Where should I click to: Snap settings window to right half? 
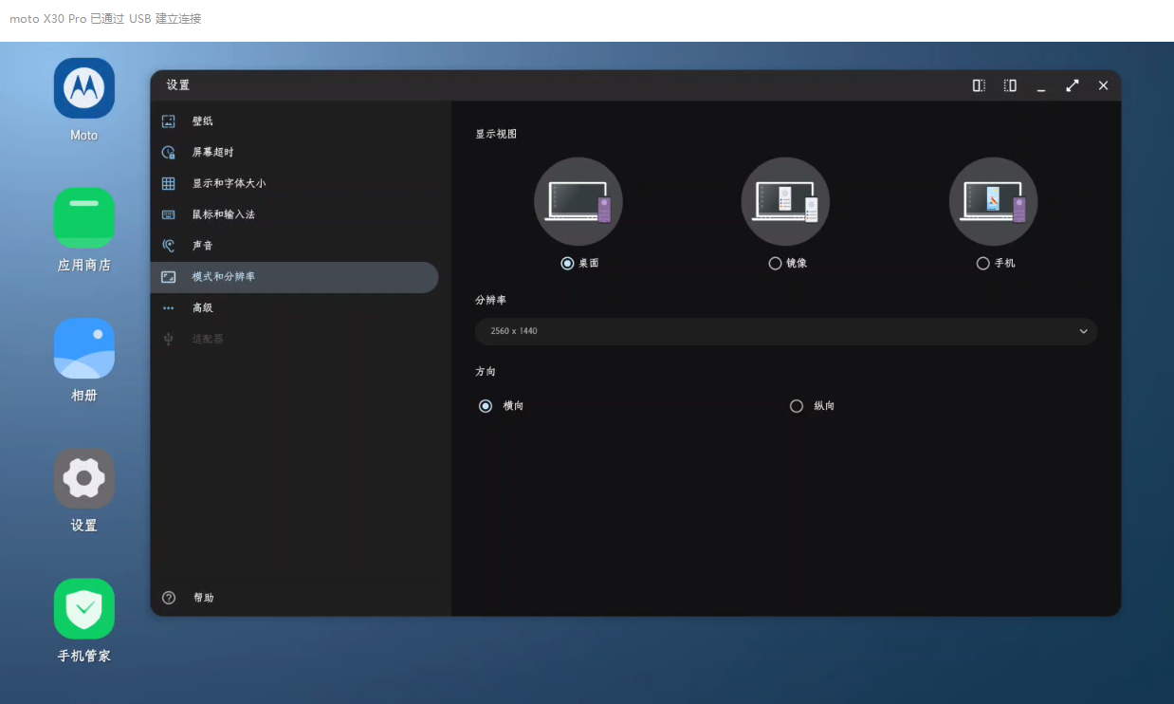click(1010, 85)
